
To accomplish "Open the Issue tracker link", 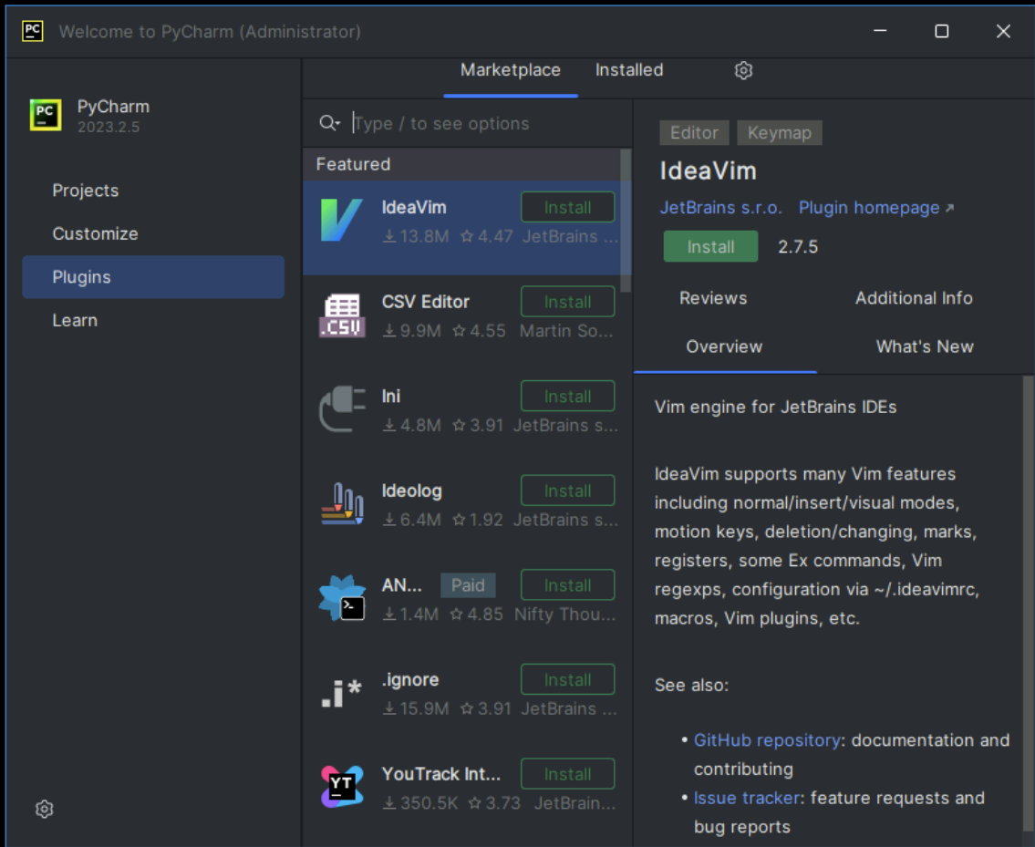I will pos(747,798).
